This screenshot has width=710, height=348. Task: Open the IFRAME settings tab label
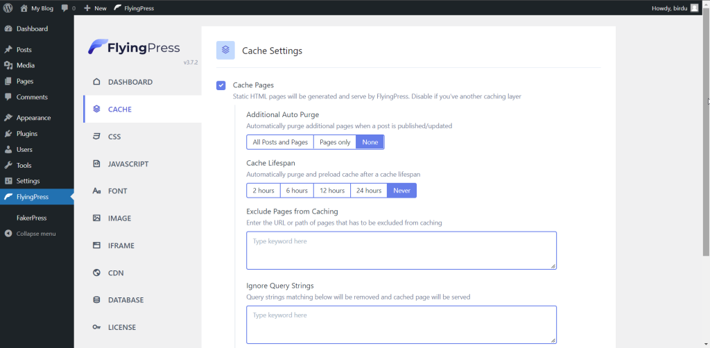click(121, 245)
